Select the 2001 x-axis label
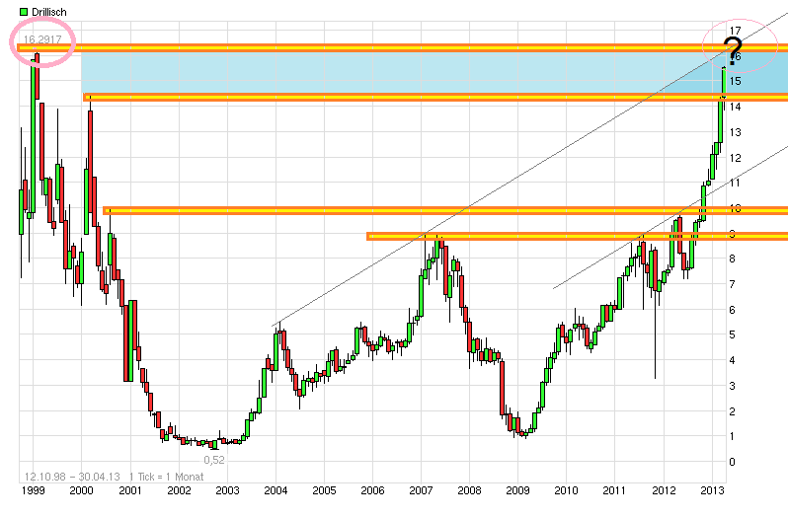Image resolution: width=788 pixels, height=519 pixels. (130, 490)
